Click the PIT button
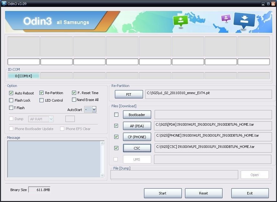 (129, 94)
